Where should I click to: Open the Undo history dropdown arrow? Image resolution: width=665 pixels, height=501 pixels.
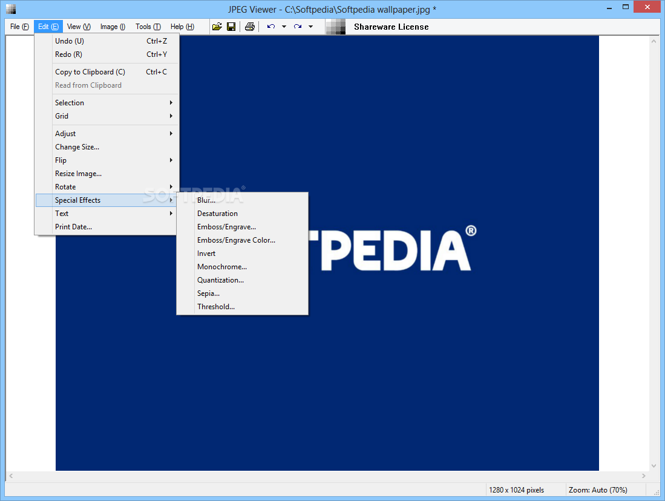pyautogui.click(x=284, y=27)
